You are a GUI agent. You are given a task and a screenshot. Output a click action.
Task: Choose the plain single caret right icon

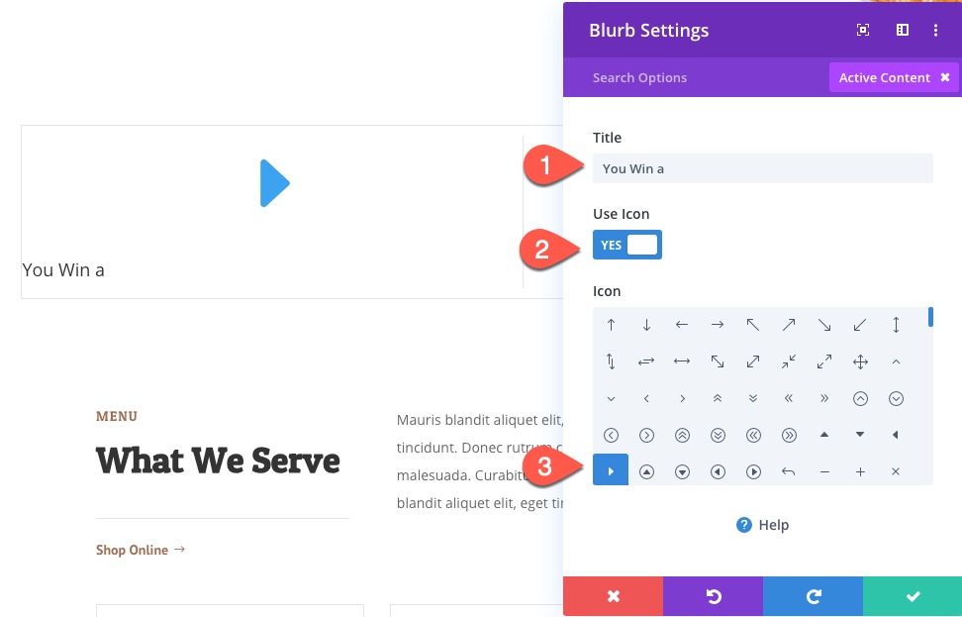click(682, 398)
